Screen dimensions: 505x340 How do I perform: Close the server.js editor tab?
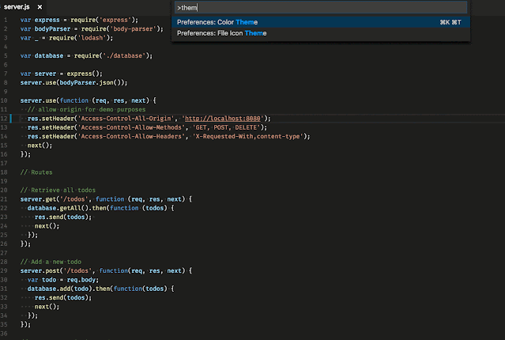coord(40,7)
